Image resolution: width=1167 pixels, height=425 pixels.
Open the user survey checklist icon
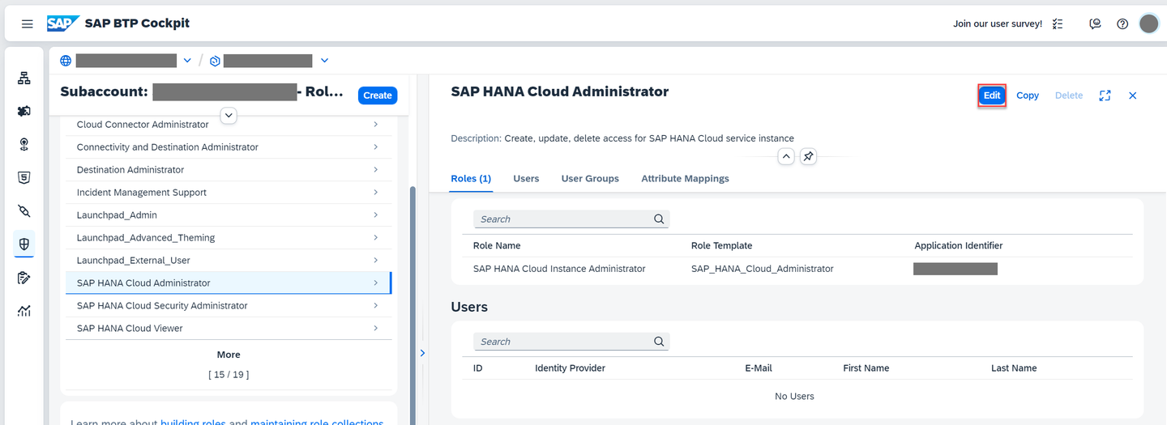(1058, 23)
